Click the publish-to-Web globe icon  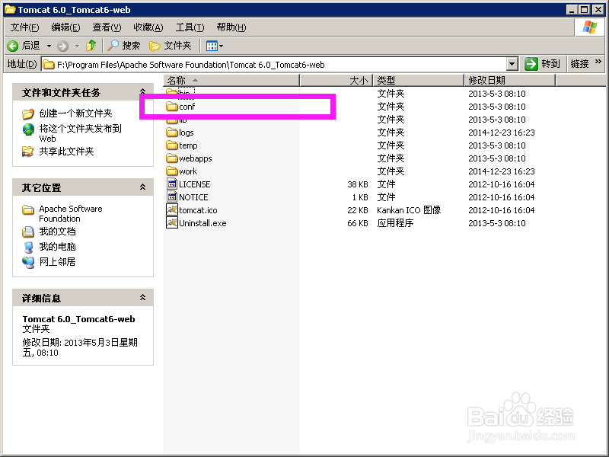click(x=28, y=129)
